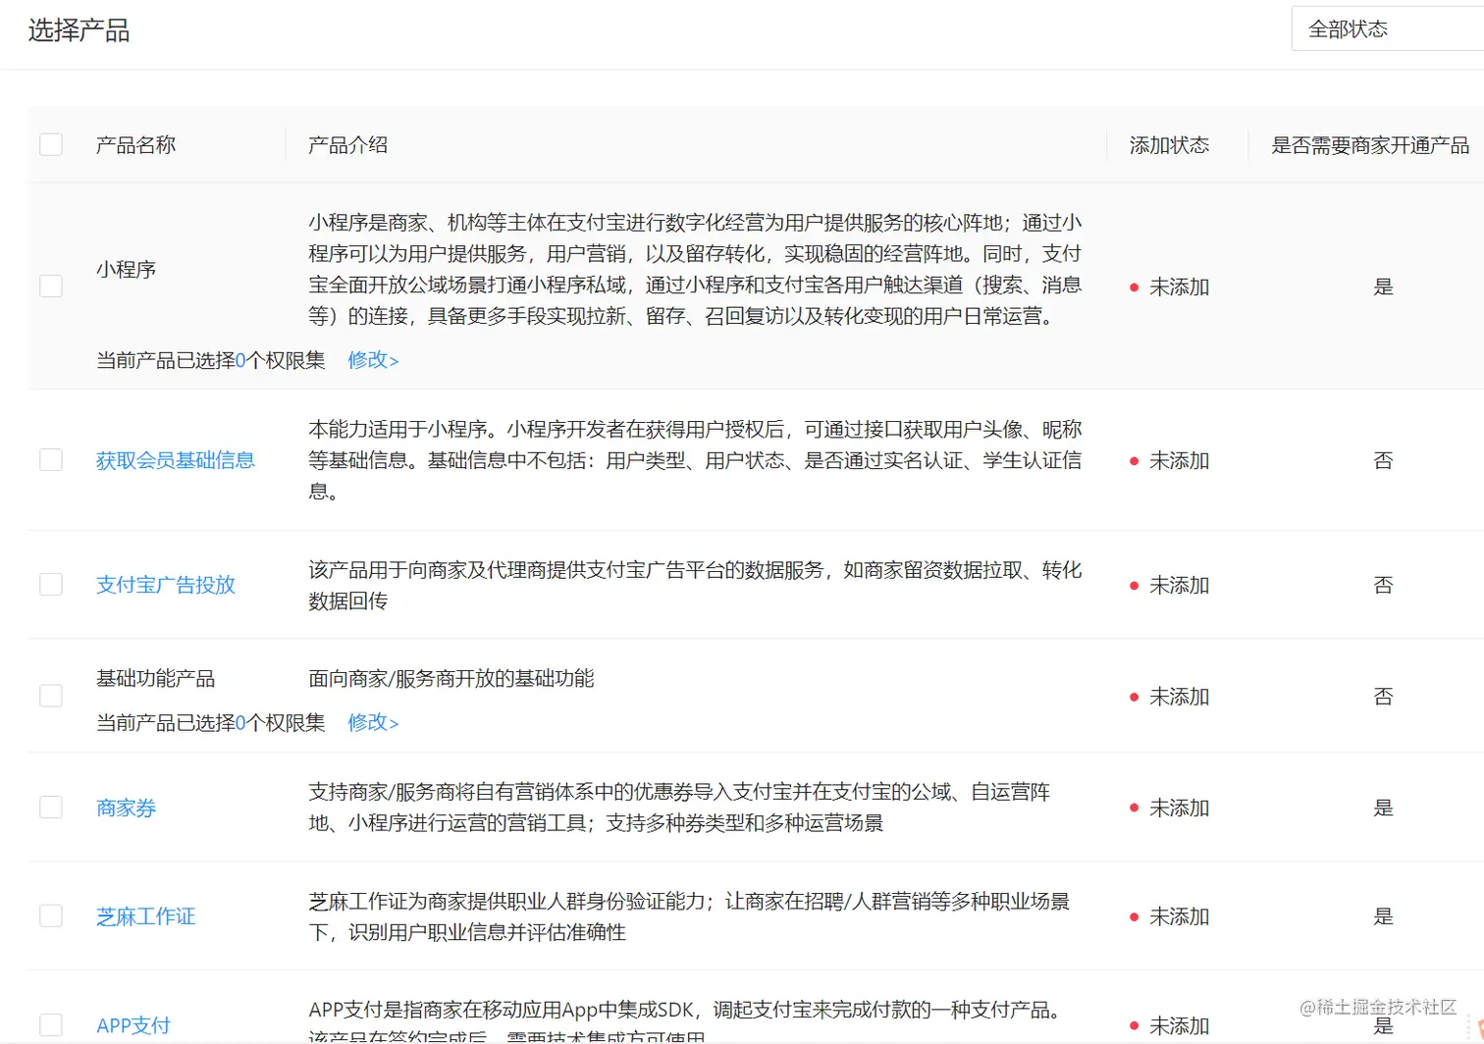
Task: Click 修改> under 基础功能产品
Action: pyautogui.click(x=373, y=722)
